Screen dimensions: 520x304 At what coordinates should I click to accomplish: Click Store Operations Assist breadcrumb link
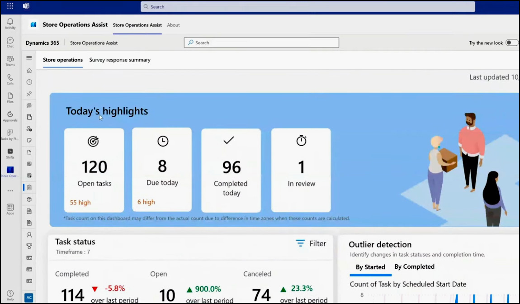point(94,43)
